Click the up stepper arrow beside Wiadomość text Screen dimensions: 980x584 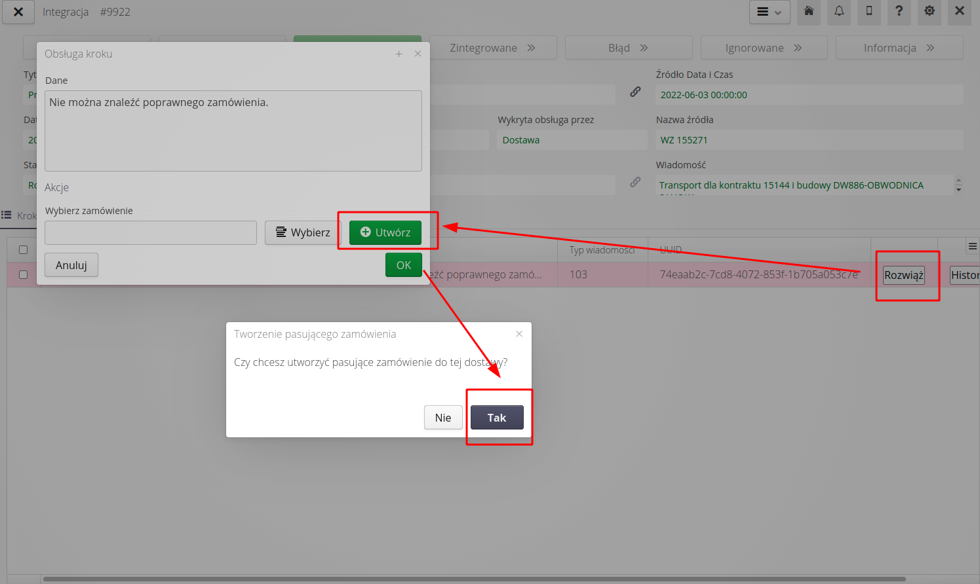pos(958,181)
